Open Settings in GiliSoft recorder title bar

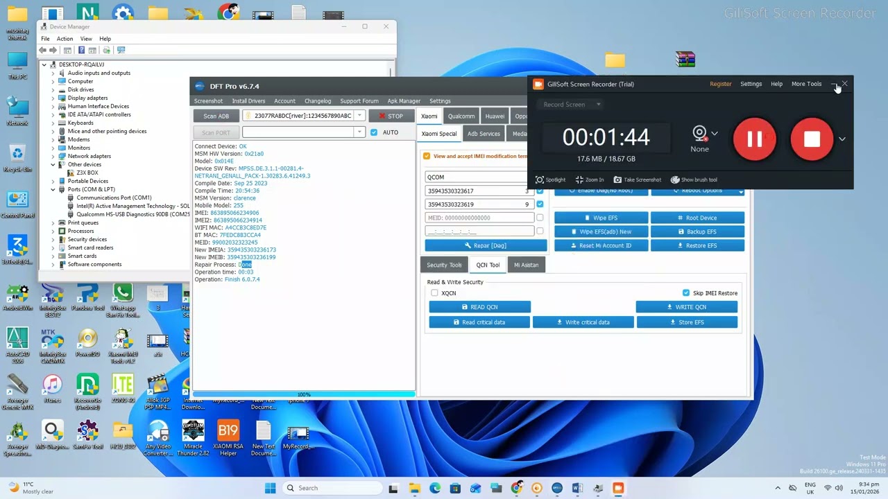751,84
